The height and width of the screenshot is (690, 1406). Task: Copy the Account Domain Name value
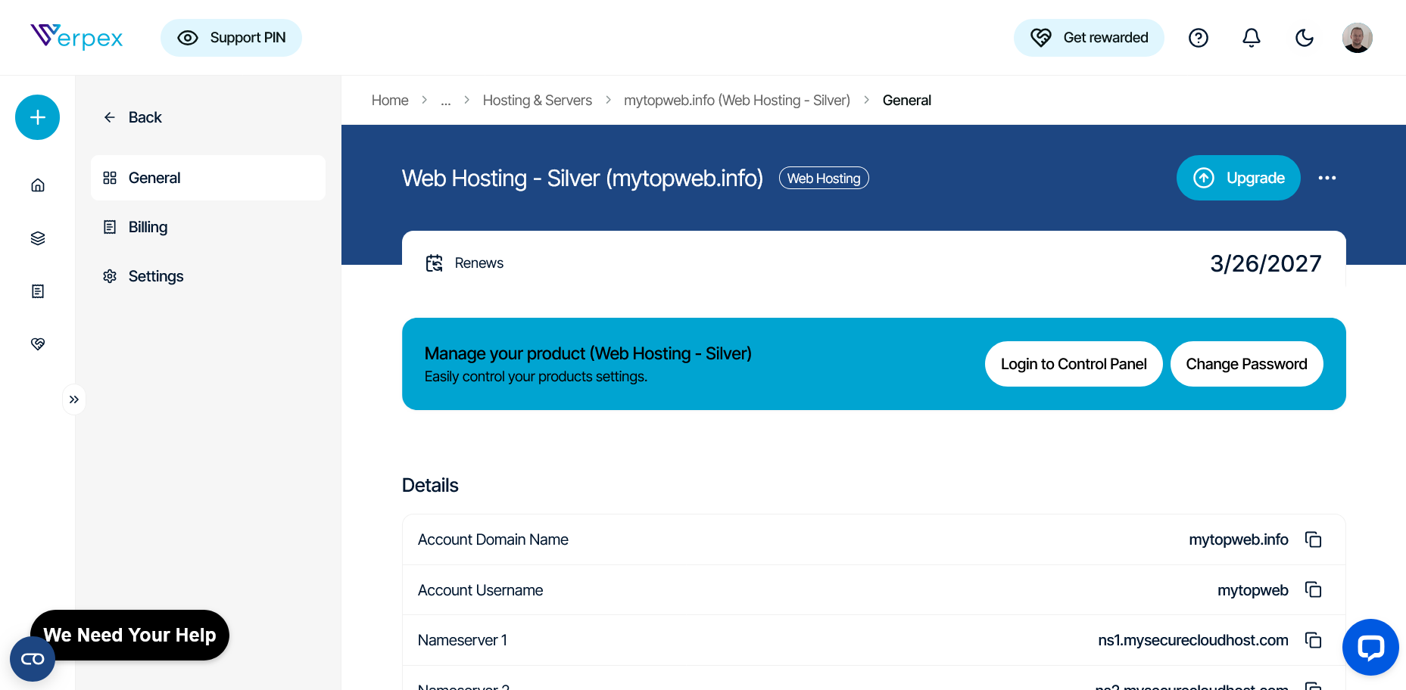[x=1314, y=539]
